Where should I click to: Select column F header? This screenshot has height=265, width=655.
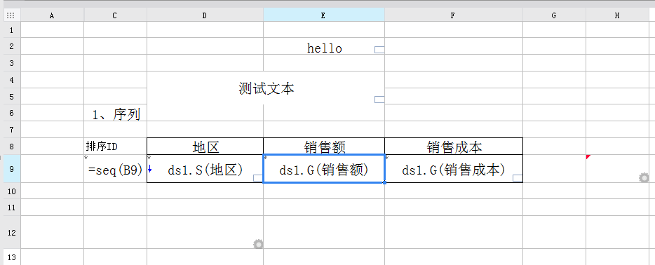point(454,15)
